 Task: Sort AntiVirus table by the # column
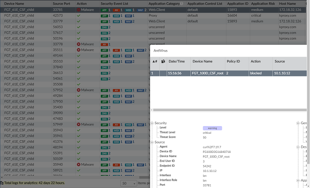click(155, 61)
